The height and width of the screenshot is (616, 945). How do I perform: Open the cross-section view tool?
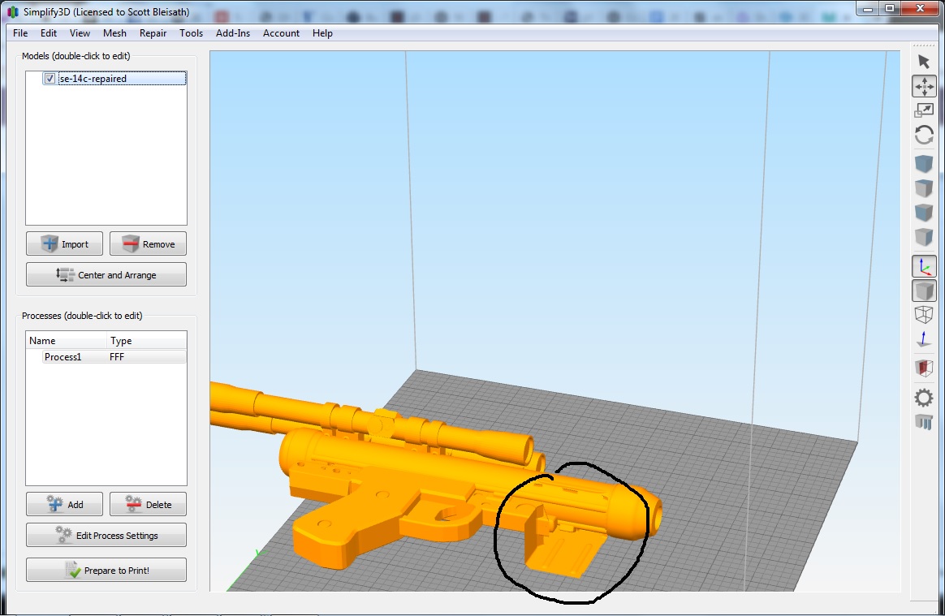click(x=924, y=367)
